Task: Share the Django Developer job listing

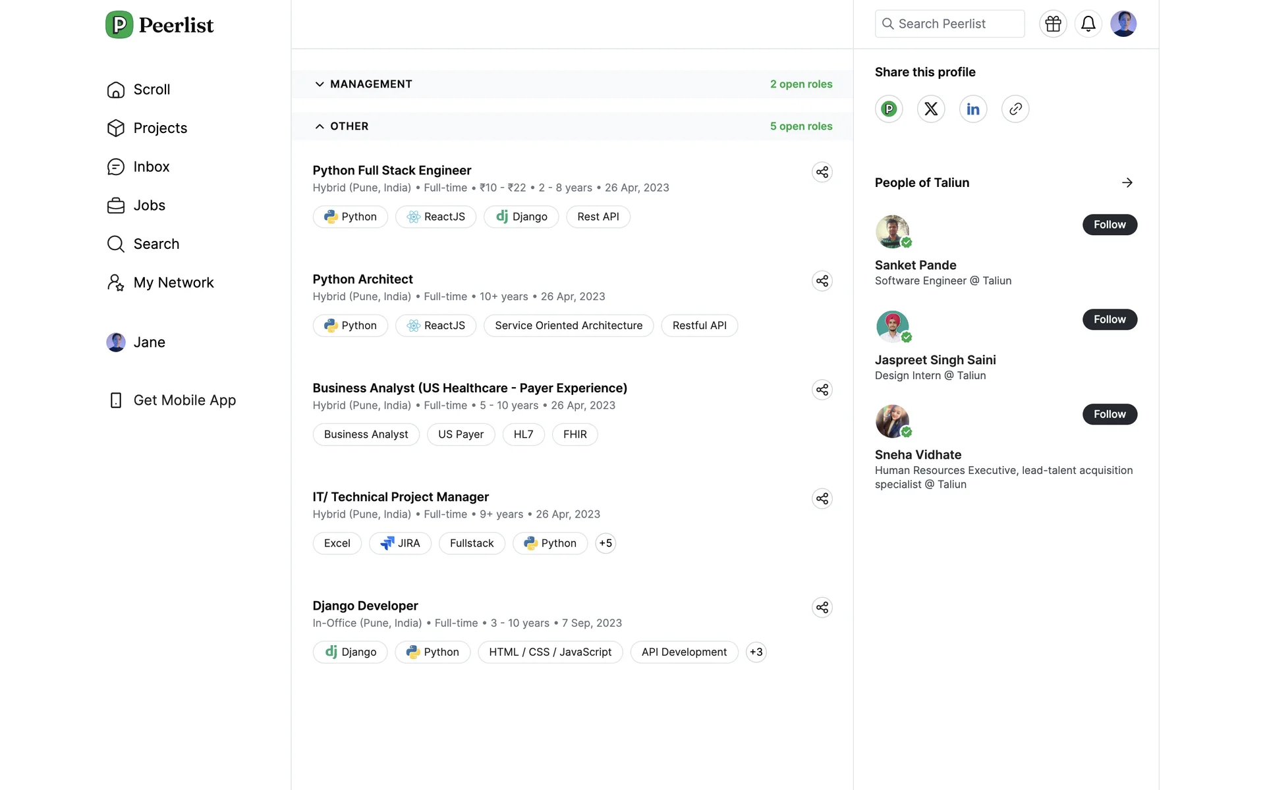Action: [x=822, y=608]
